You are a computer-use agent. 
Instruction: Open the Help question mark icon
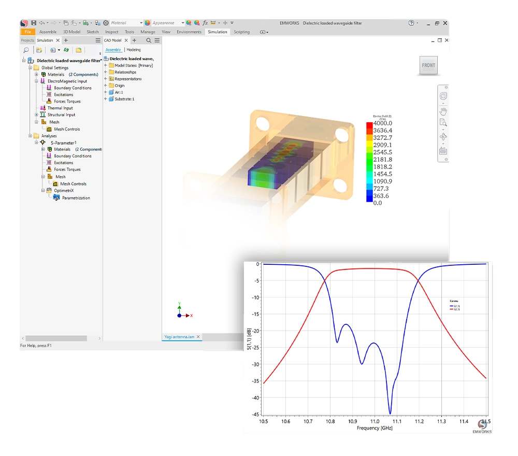point(411,23)
